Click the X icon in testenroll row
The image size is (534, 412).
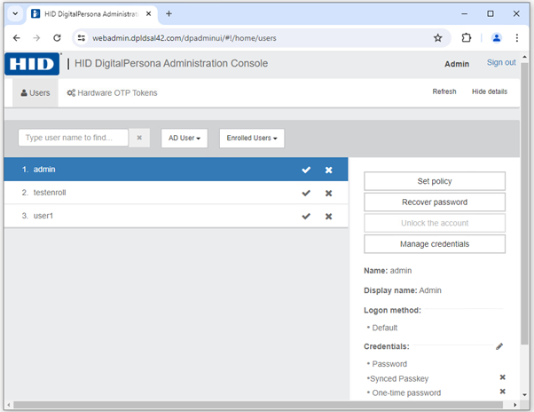(x=328, y=193)
